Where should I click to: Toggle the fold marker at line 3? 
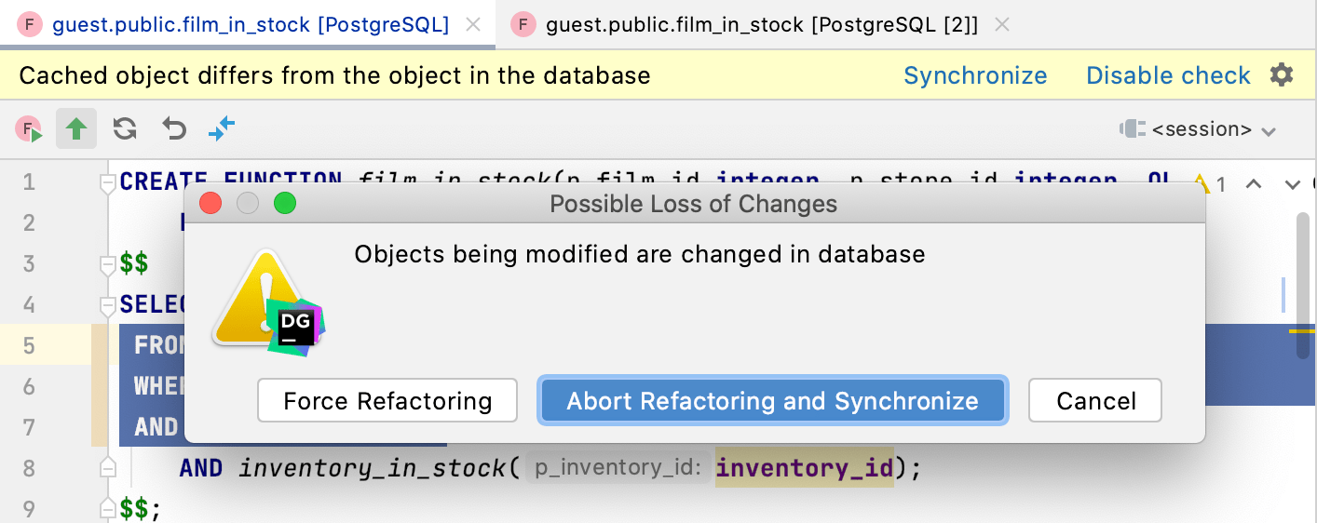pos(107,264)
